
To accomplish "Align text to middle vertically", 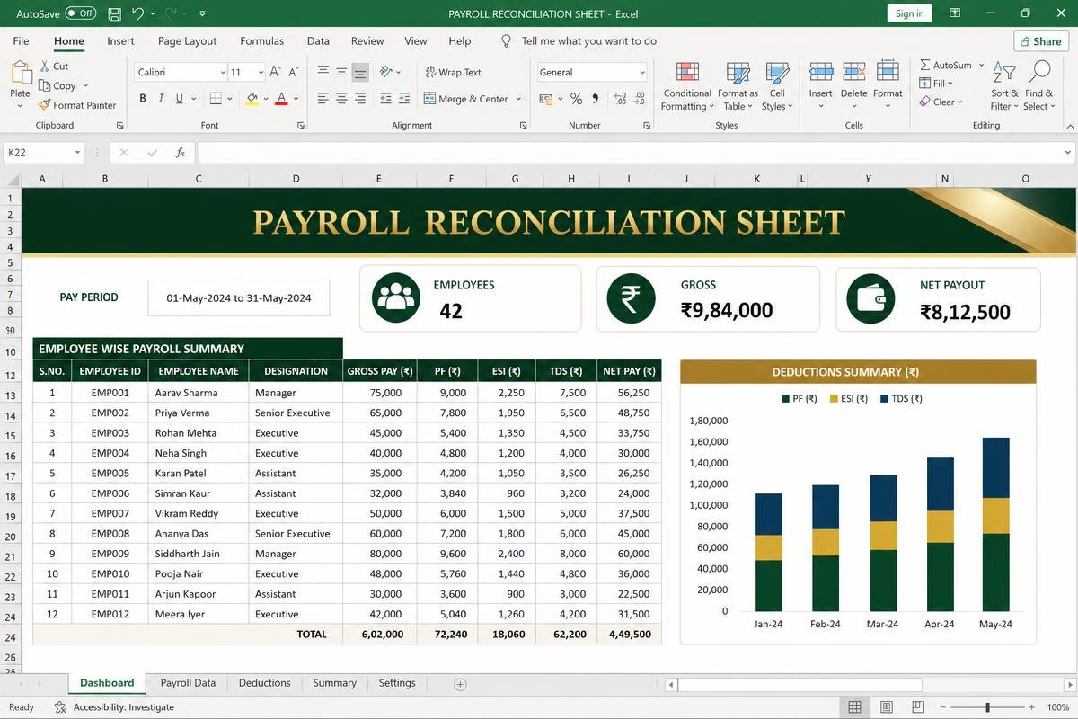I will [x=341, y=72].
